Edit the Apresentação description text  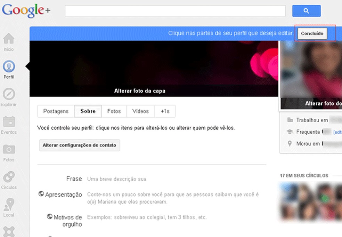point(173,198)
